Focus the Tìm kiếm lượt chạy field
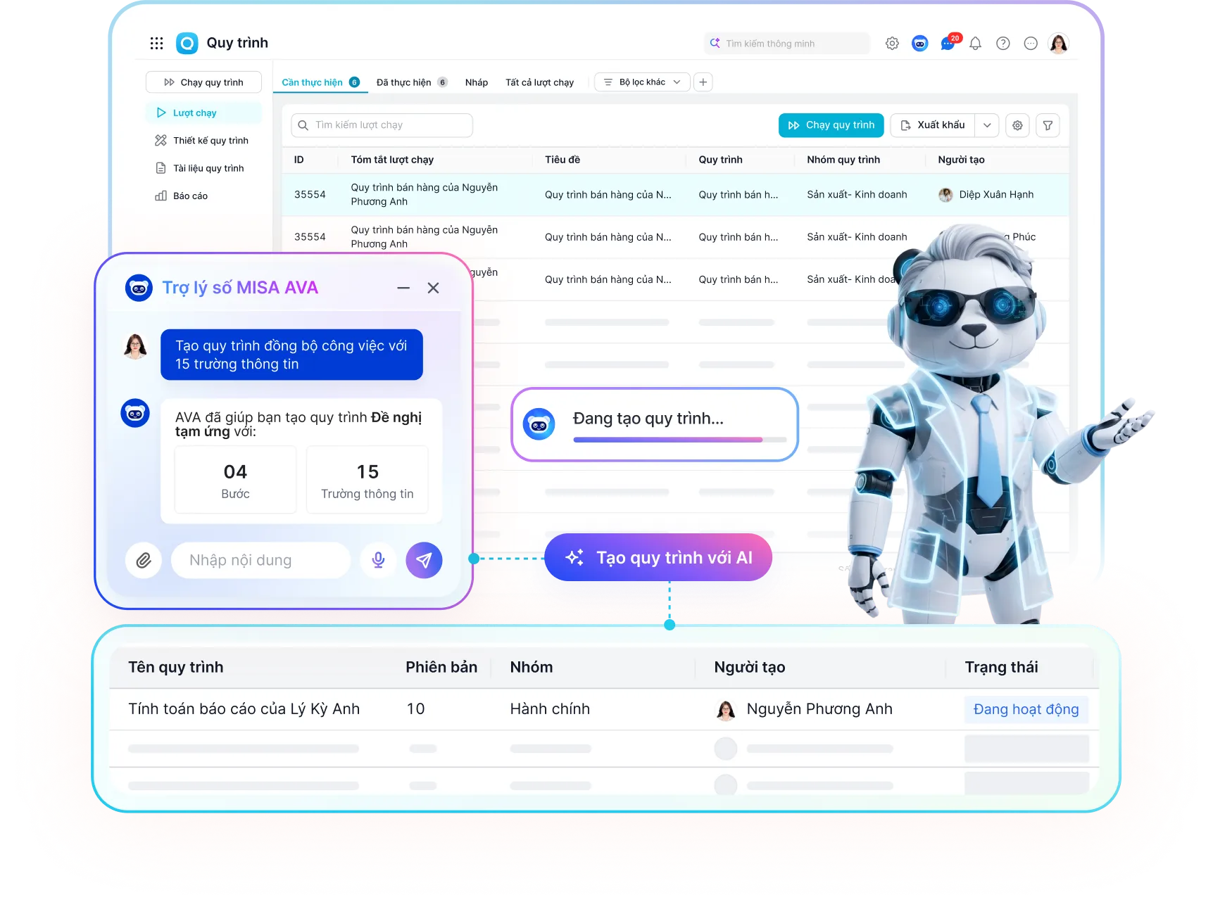This screenshot has height=909, width=1213. (x=382, y=125)
